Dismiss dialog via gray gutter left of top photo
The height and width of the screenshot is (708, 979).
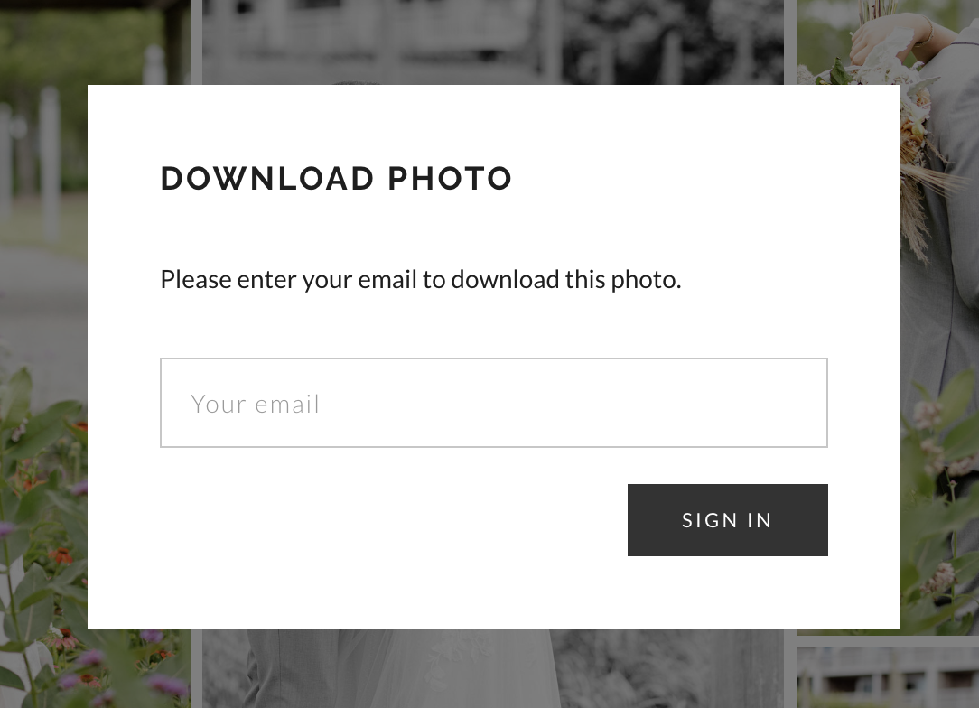click(x=196, y=42)
